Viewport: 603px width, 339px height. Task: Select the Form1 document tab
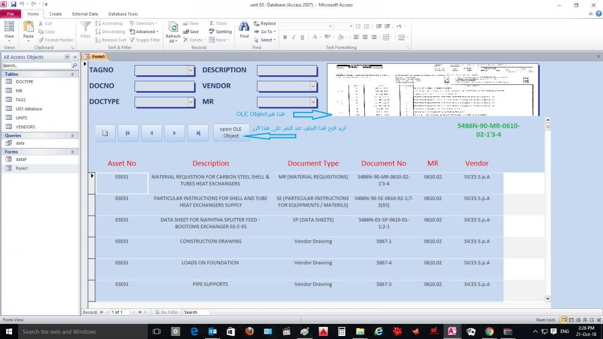pyautogui.click(x=95, y=57)
